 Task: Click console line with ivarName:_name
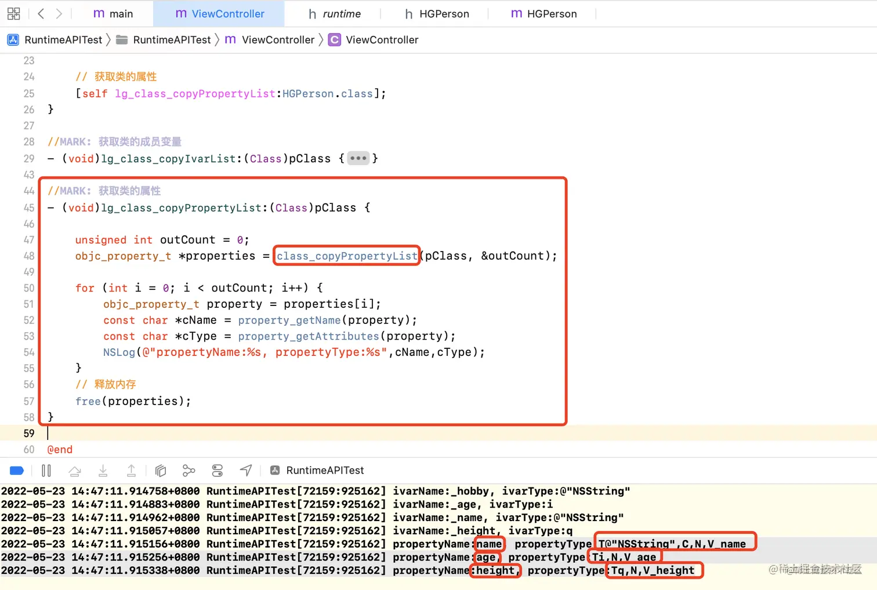[x=313, y=518]
